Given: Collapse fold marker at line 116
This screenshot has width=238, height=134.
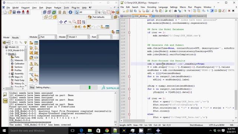Looking at the screenshot, I should click(x=129, y=32).
